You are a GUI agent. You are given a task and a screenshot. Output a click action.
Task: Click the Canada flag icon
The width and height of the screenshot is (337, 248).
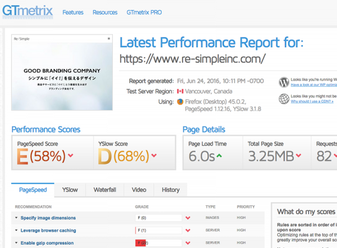[180, 91]
